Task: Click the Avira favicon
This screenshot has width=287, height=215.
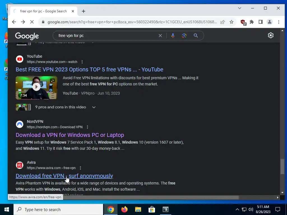Action: pos(20,165)
